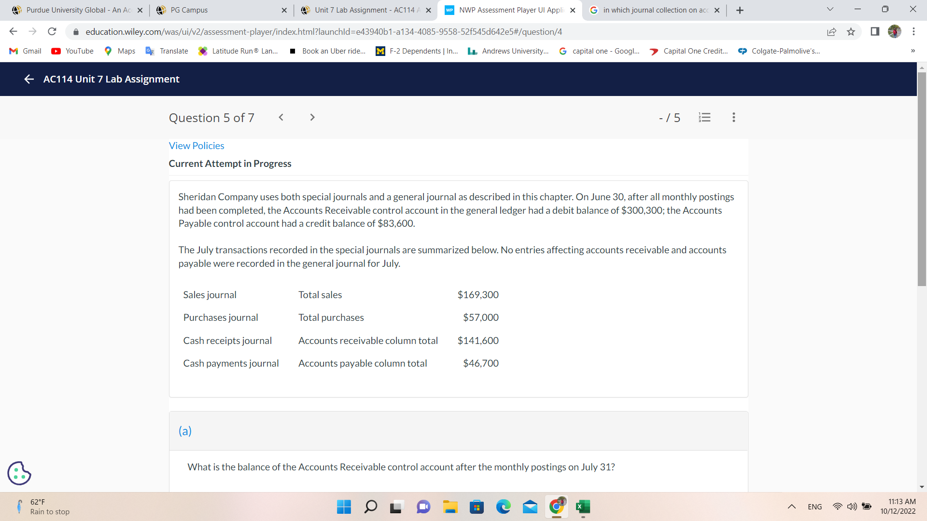Click the address bar URL
This screenshot has height=521, width=927.
(x=323, y=32)
